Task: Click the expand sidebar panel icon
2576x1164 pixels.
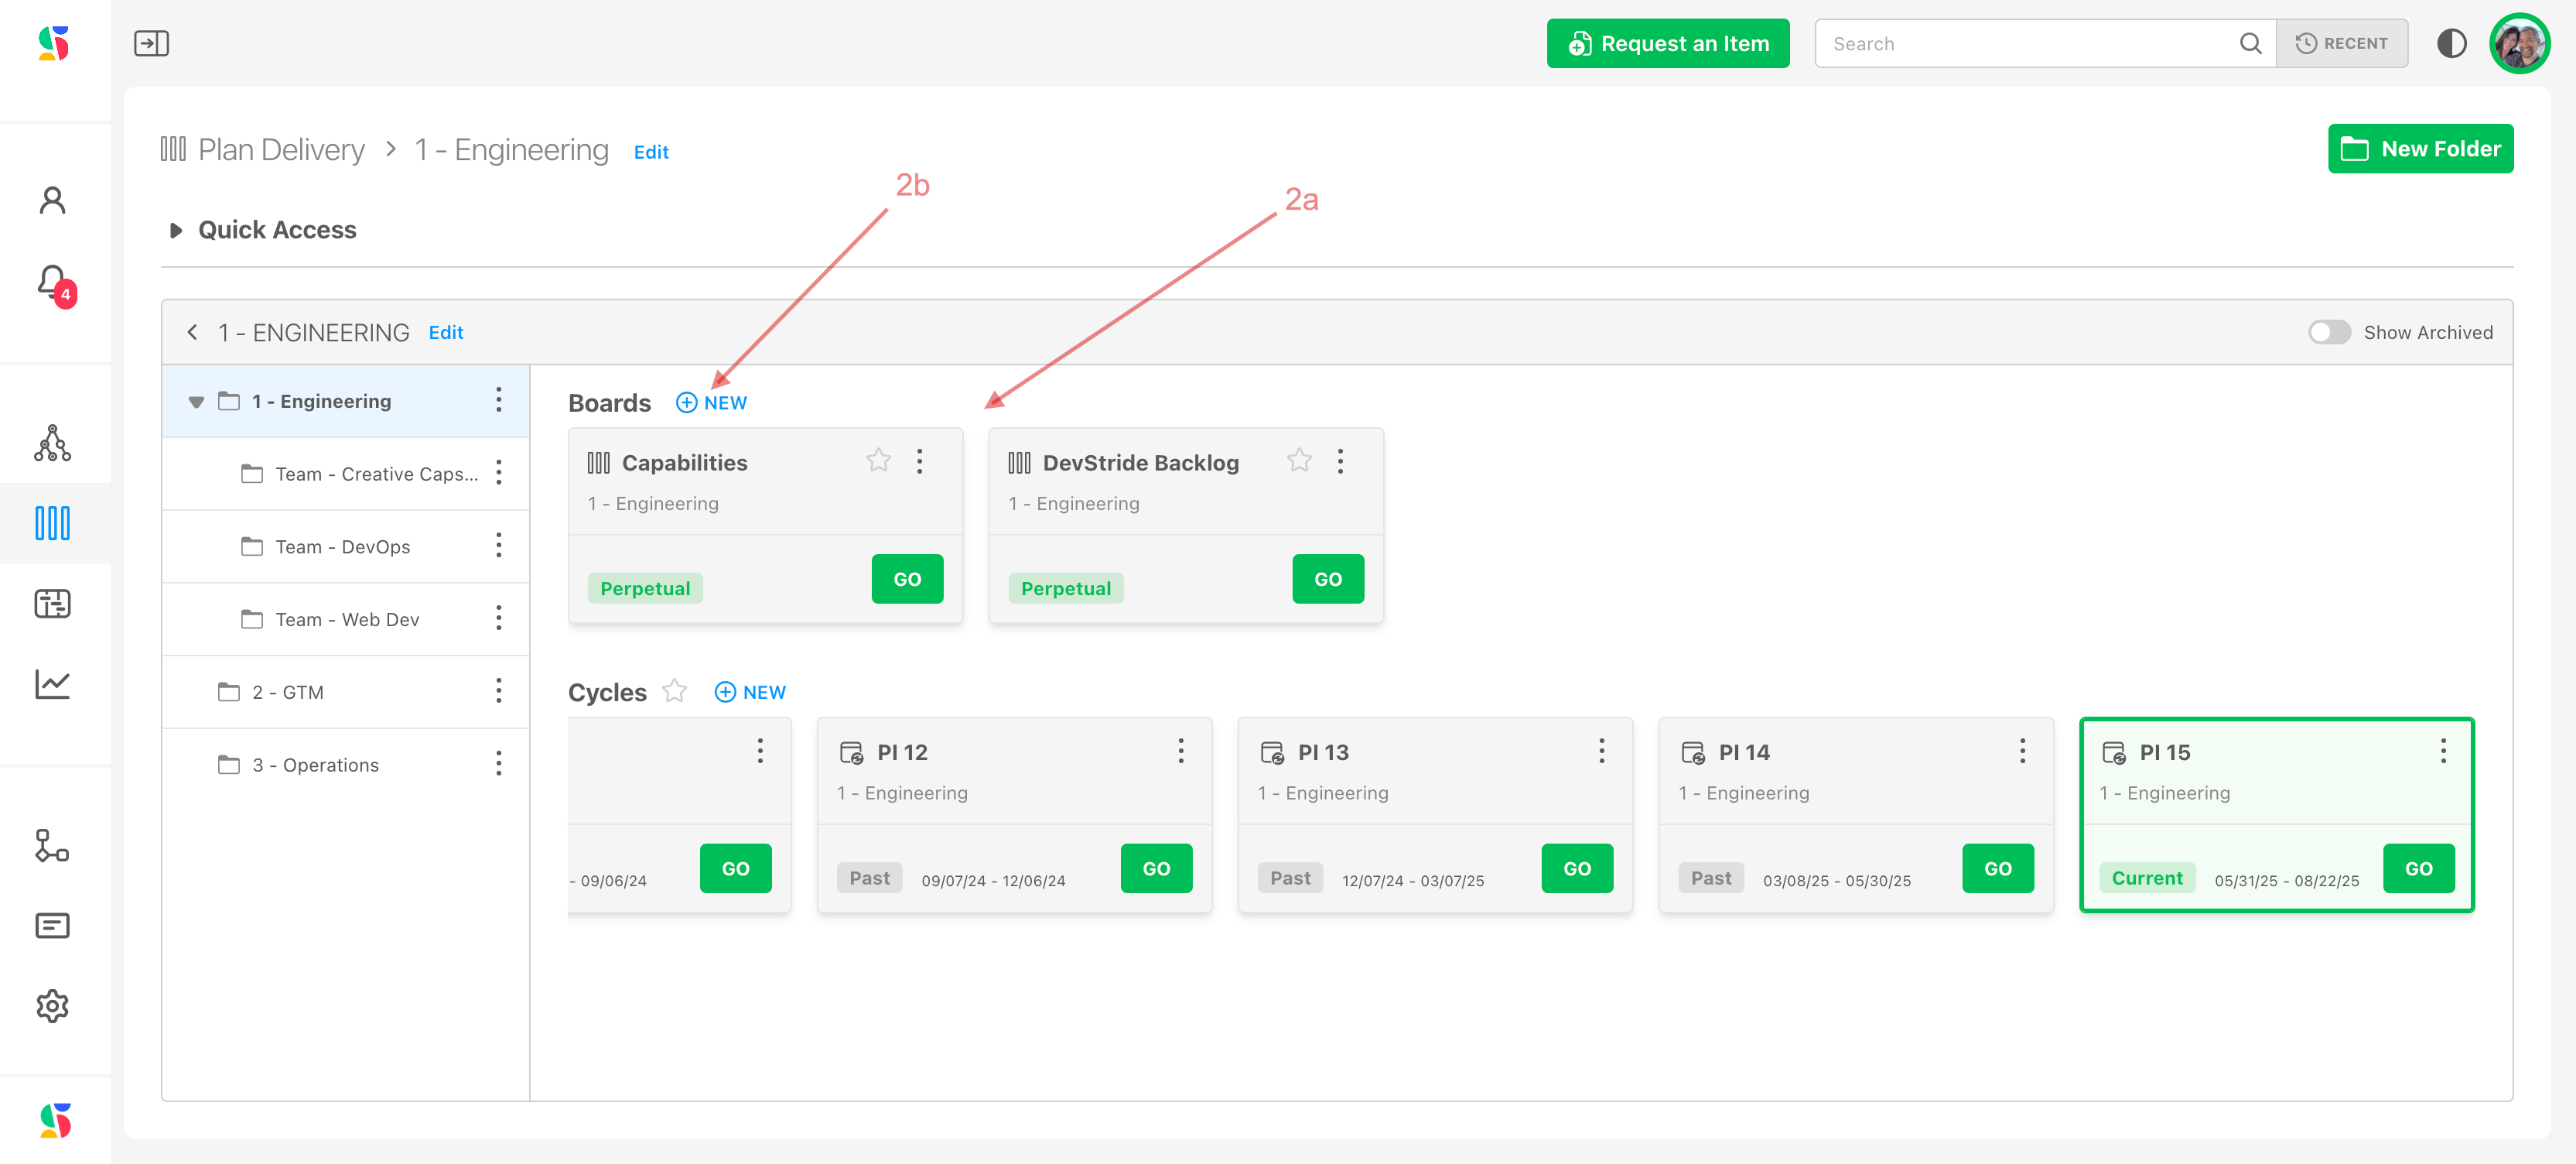Action: 151,44
